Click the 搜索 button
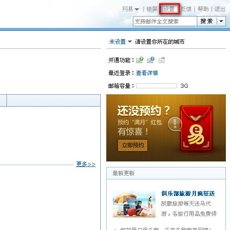The image size is (230, 230). pos(207,21)
